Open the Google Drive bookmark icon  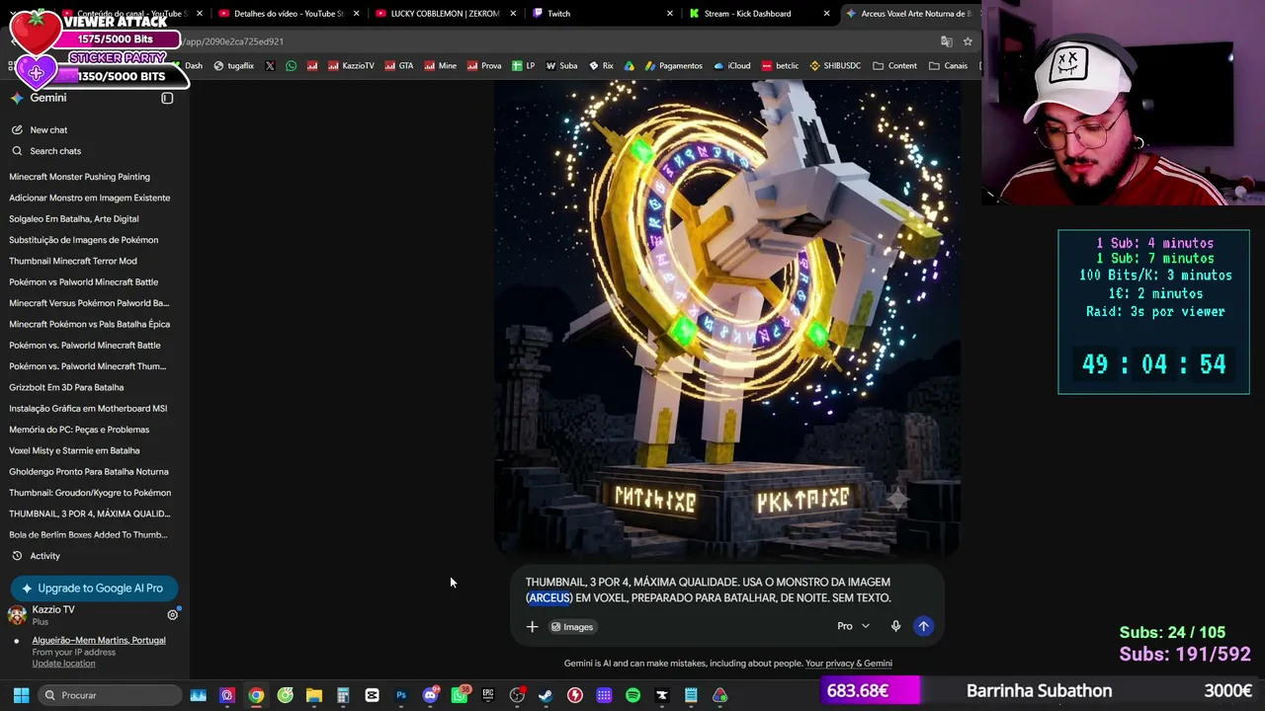[629, 66]
